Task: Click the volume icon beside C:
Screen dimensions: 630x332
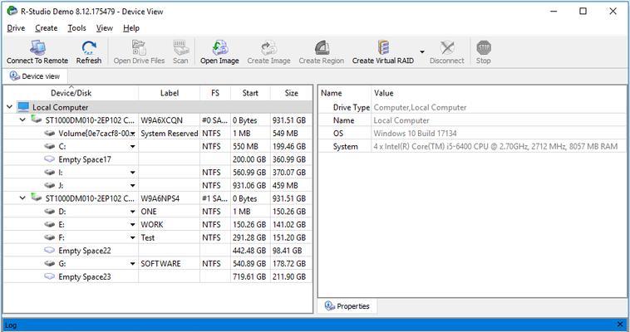Action: click(x=49, y=147)
